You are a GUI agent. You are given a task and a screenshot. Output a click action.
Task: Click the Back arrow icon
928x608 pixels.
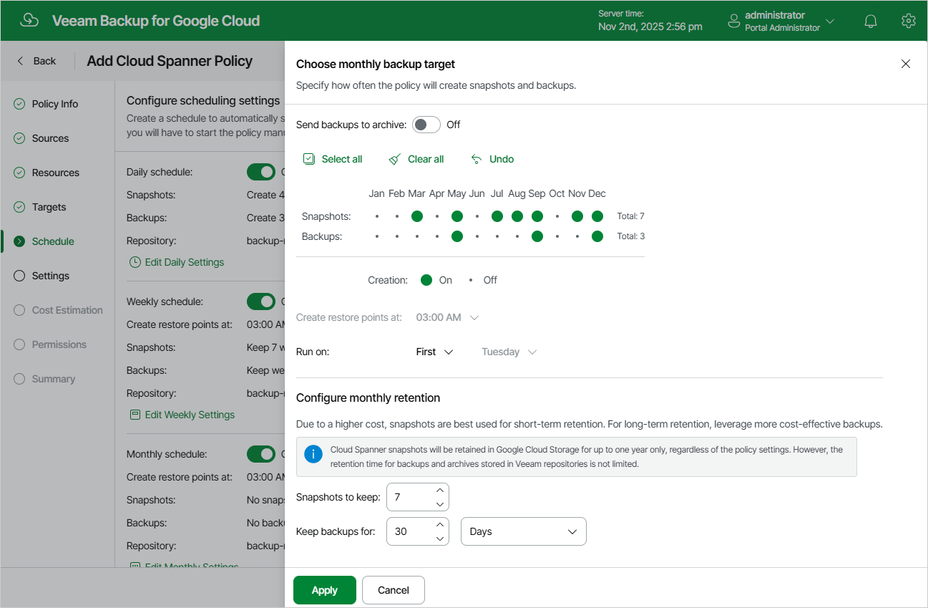[20, 61]
